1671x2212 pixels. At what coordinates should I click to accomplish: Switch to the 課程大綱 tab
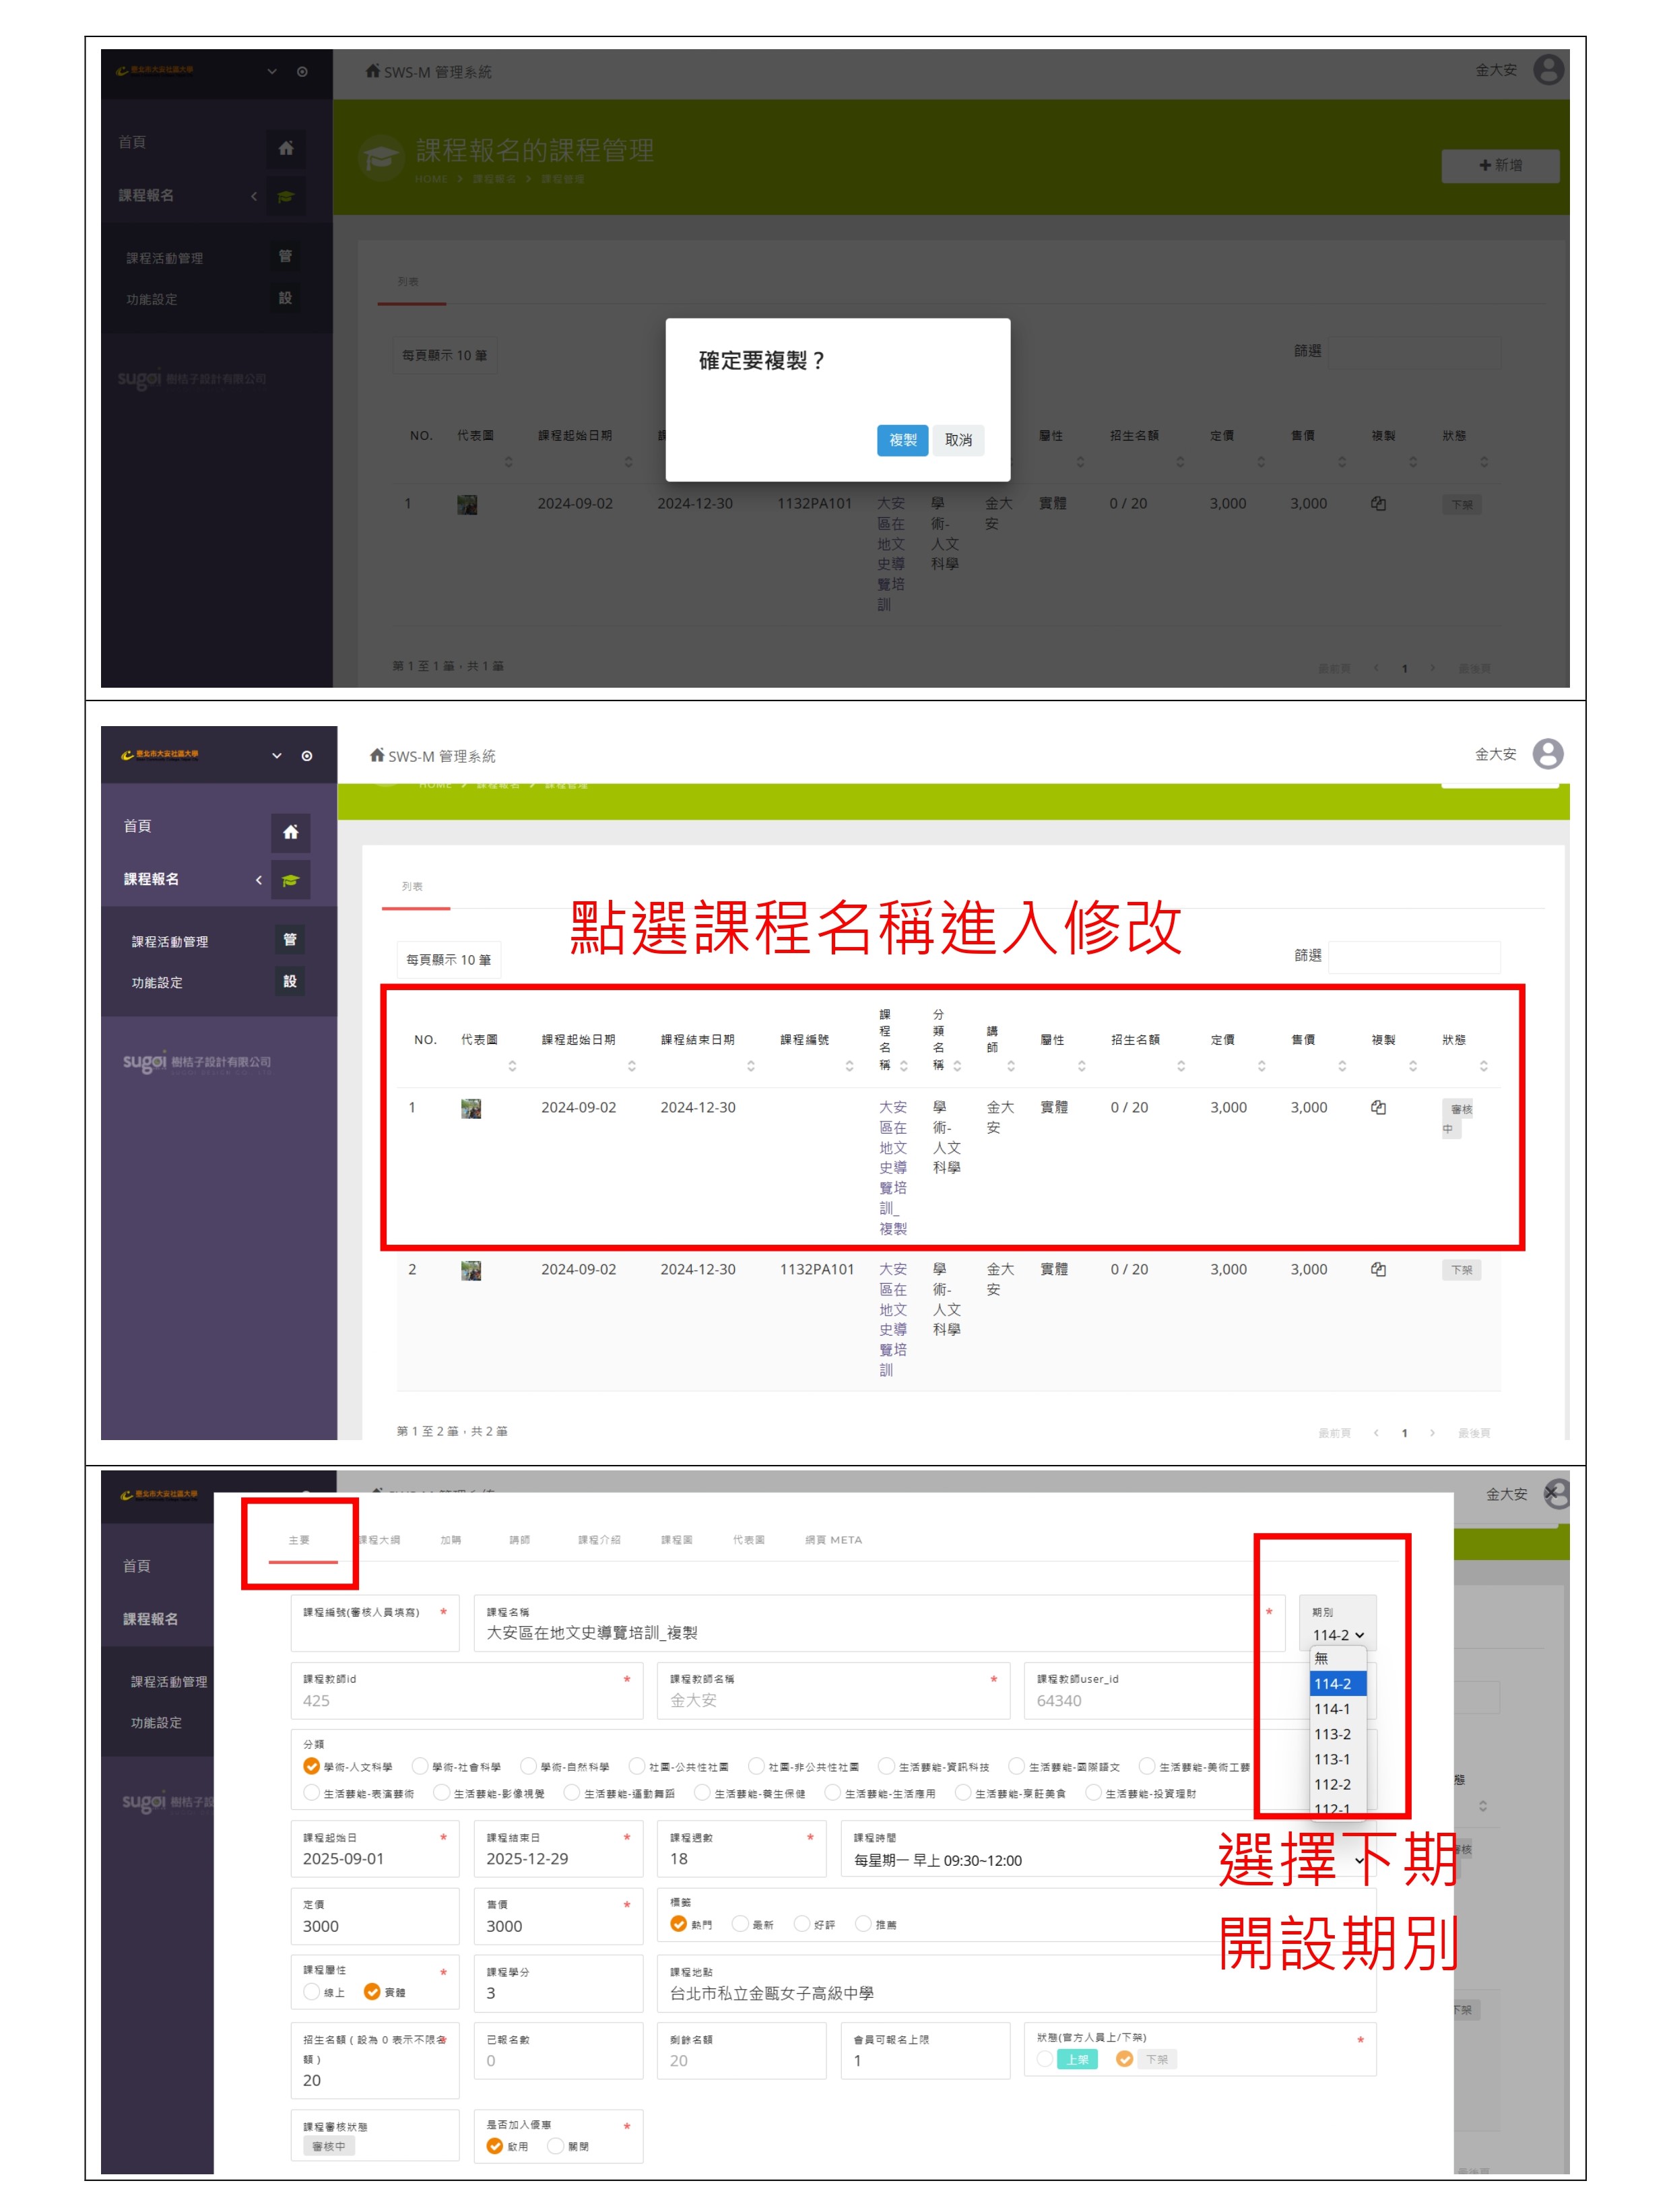click(380, 1540)
